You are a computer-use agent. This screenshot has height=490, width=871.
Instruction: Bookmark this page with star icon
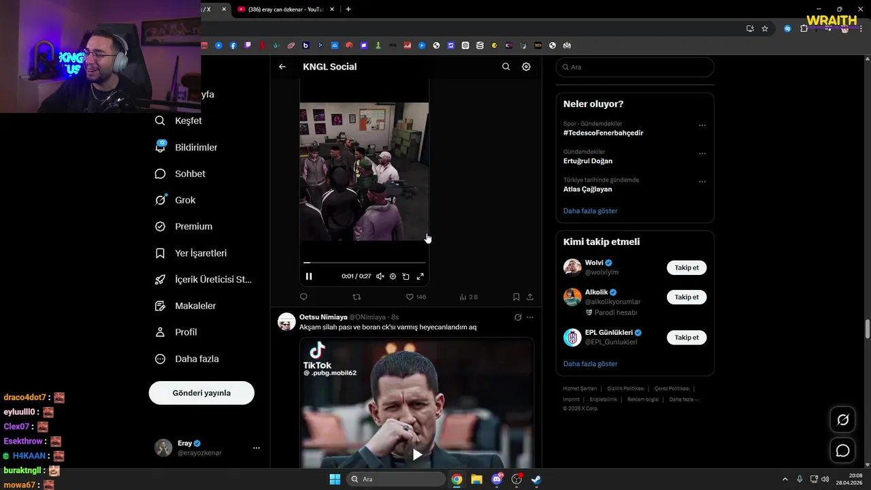click(x=765, y=29)
